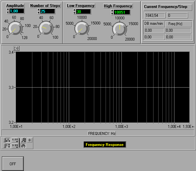Decrement High Frequency with down arrow

(x=112, y=14)
